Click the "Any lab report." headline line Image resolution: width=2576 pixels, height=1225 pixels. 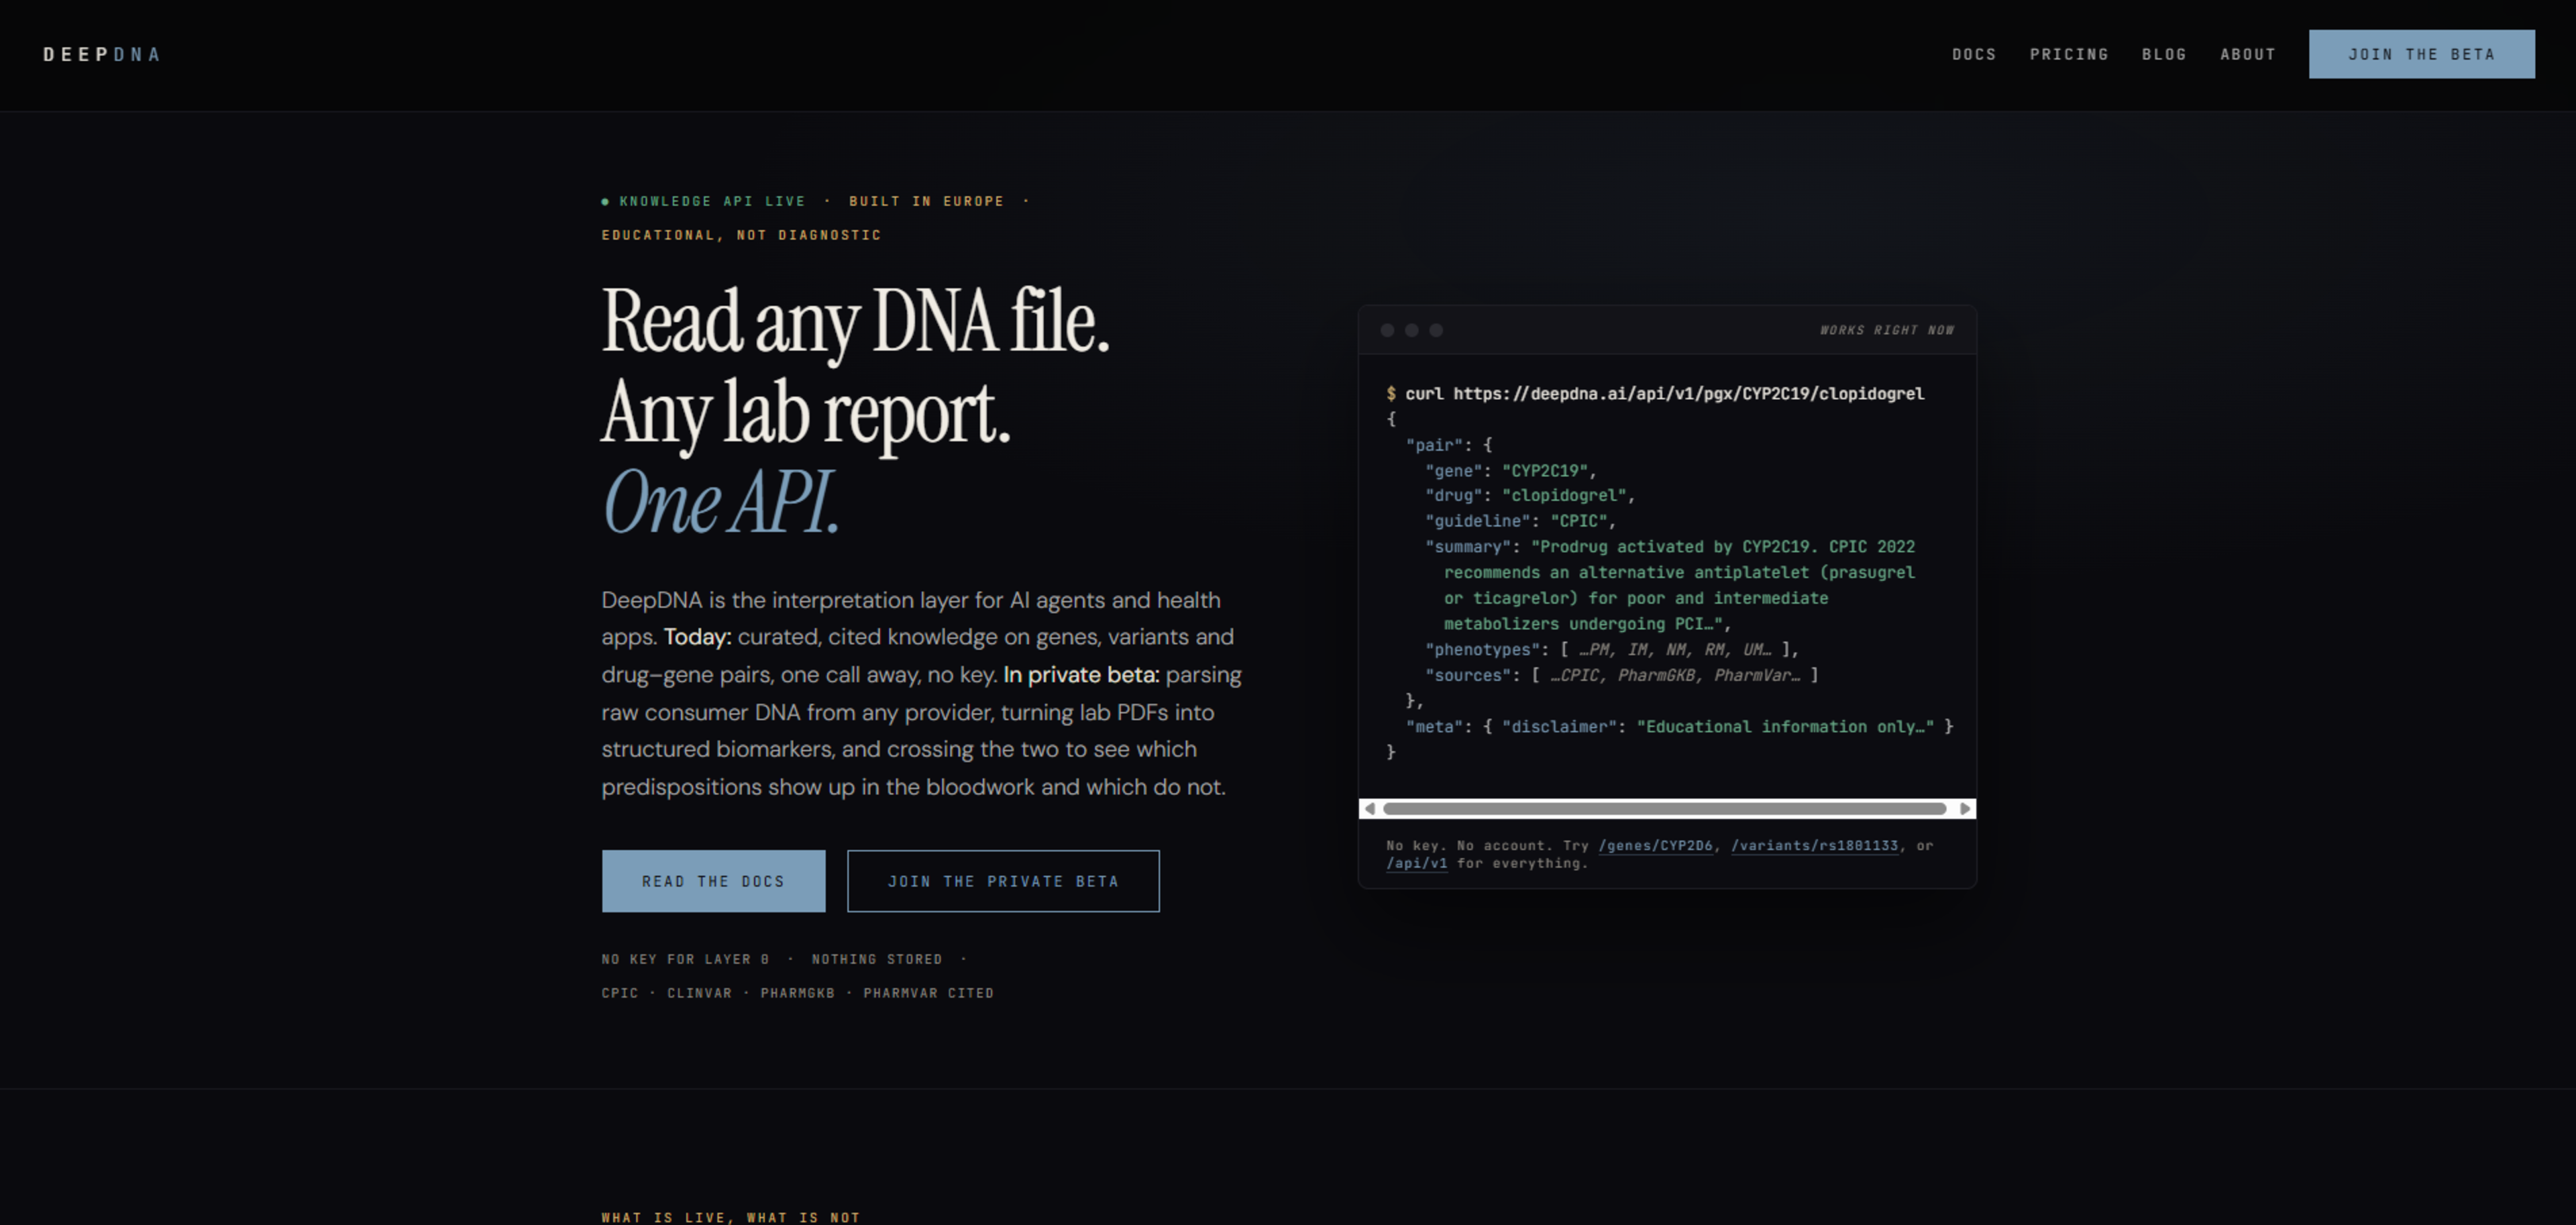[x=806, y=412]
